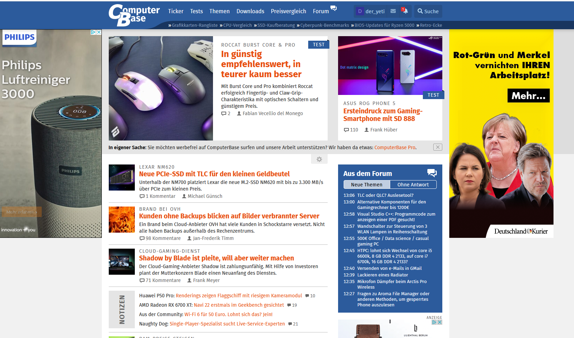Viewport: 574px width, 338px height.
Task: Open the ComputerBase Pro link
Action: coord(395,147)
